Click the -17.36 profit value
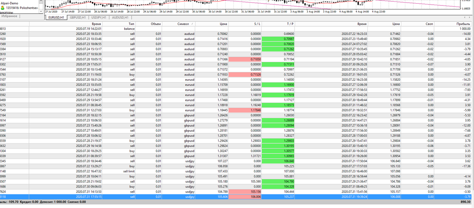The image size is (474, 208). click(x=466, y=166)
